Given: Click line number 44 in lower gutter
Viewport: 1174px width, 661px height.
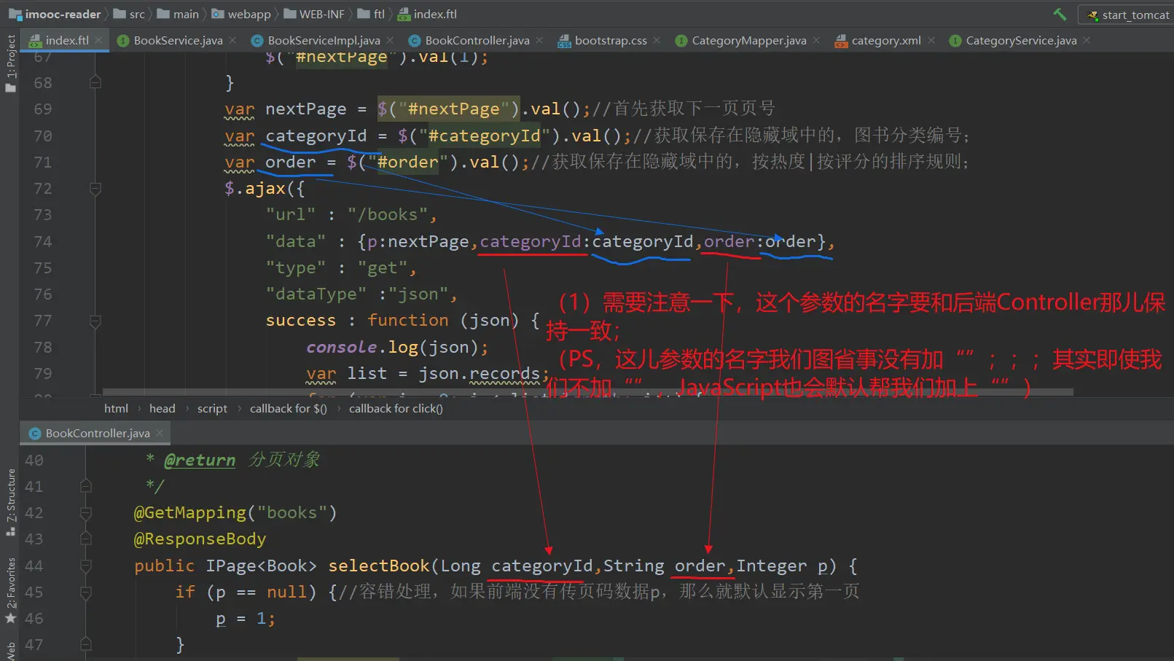Looking at the screenshot, I should pos(34,566).
